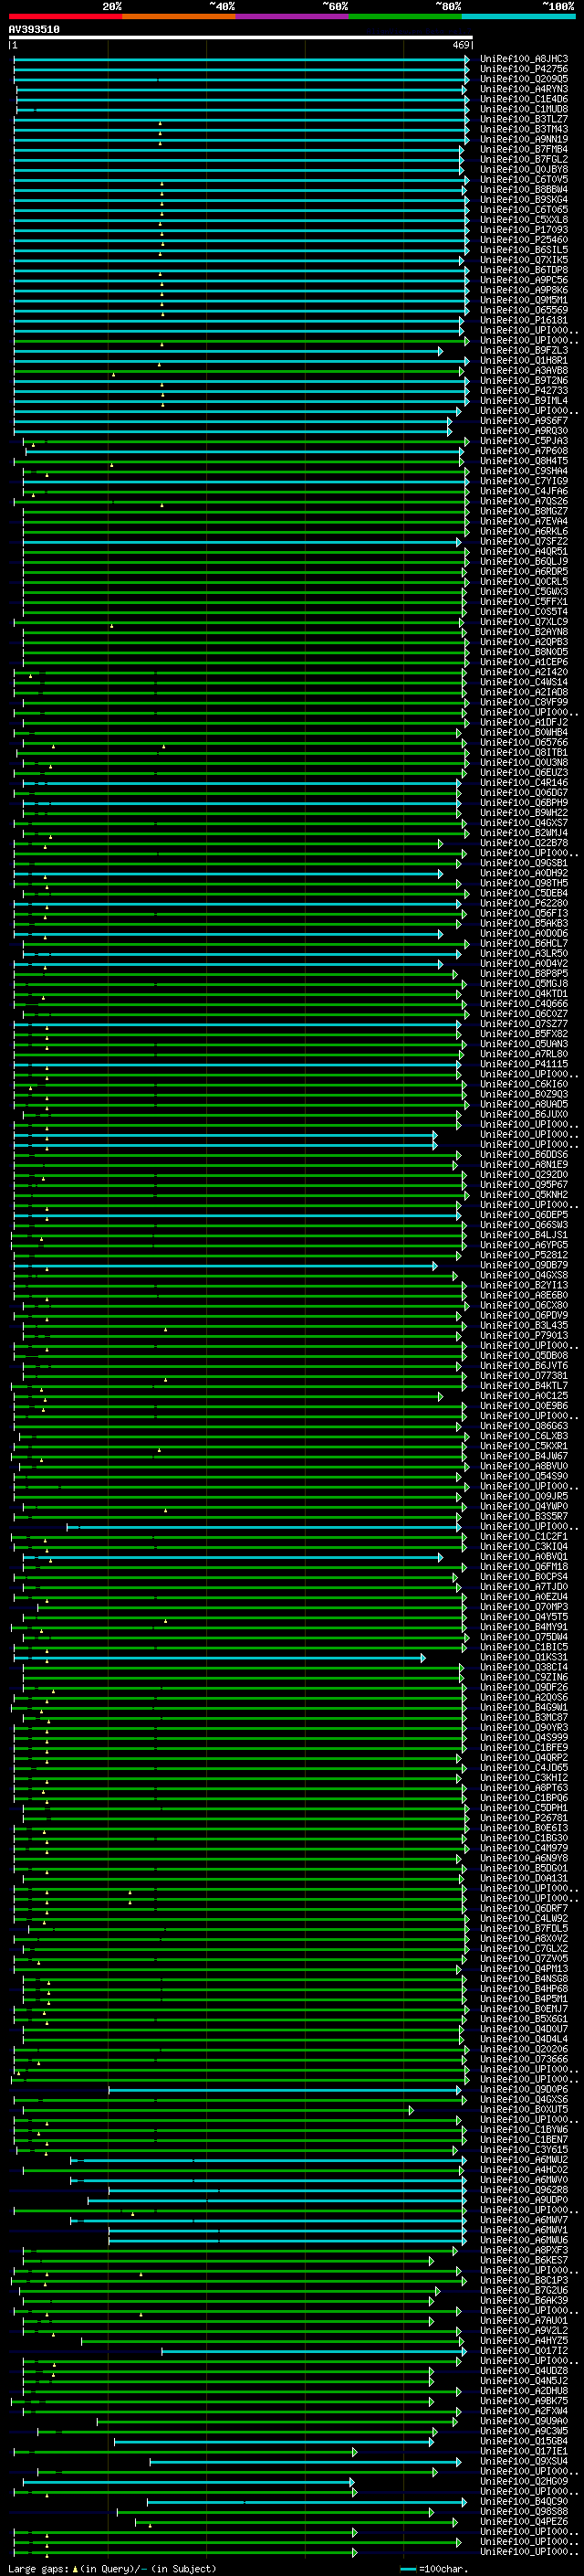Open hit UniRef100_A9NN19
Viewport: 584px width, 2576px height.
(x=524, y=139)
